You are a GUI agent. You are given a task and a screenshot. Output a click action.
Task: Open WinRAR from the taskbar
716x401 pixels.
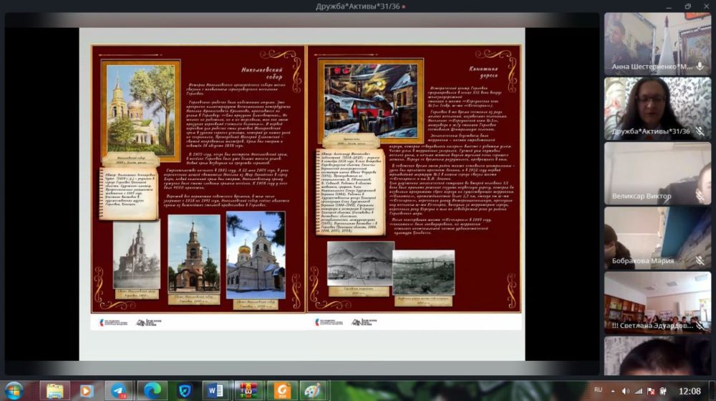(x=248, y=391)
